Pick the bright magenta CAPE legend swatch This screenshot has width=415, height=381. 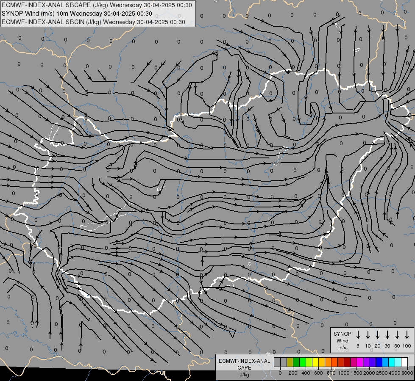pos(360,362)
